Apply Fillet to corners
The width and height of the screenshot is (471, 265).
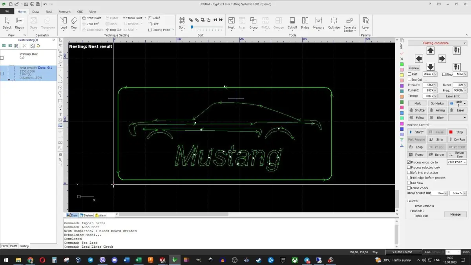click(x=153, y=24)
